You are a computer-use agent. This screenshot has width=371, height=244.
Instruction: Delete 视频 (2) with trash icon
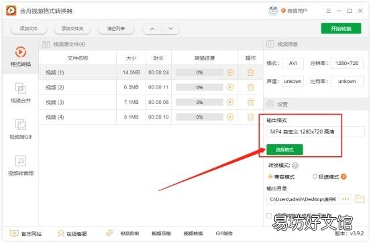click(250, 87)
